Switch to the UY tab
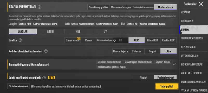The height and width of the screenshot is (93, 208). [105, 32]
